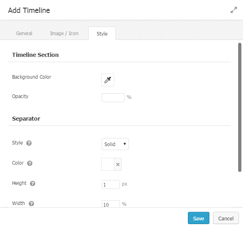Image resolution: width=243 pixels, height=228 pixels.
Task: Click the help icon beside Color
Action: point(30,163)
